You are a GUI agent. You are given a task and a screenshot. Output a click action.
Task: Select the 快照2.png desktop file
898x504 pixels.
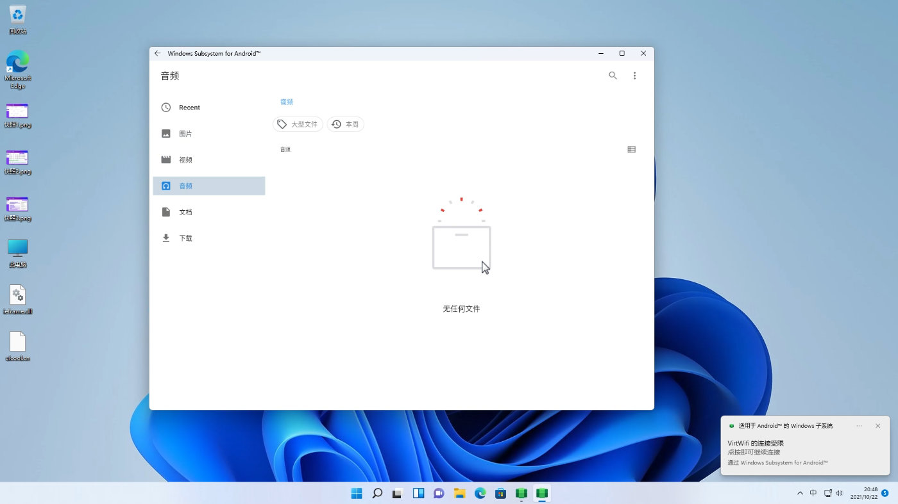18,162
